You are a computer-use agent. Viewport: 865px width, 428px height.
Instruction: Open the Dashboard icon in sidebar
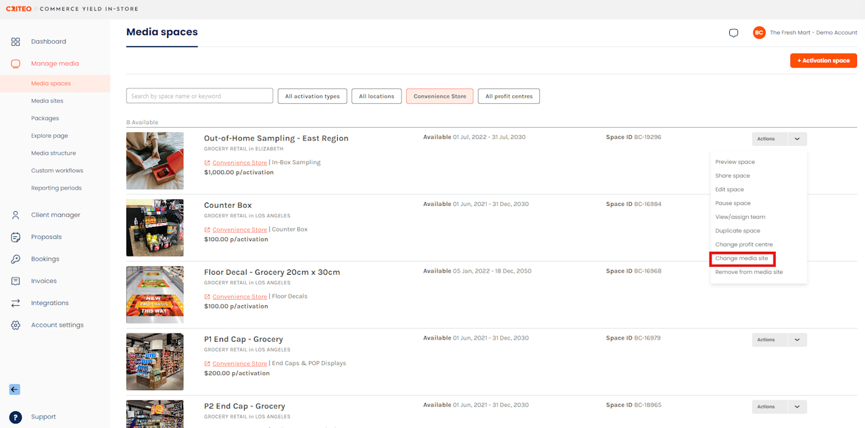click(16, 42)
